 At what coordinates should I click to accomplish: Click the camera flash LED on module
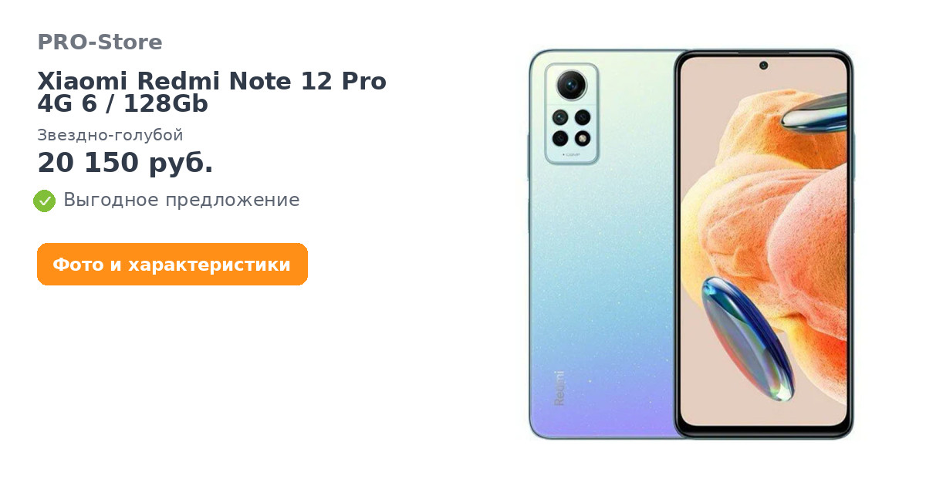583,138
